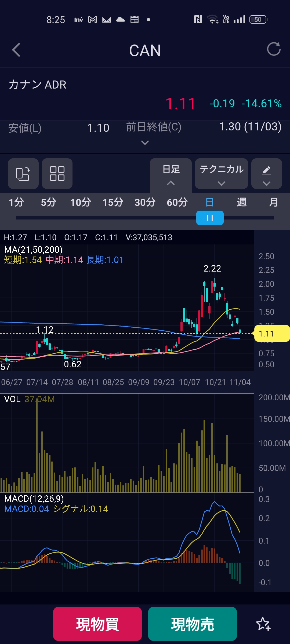
Task: Choose the 15分 timeframe tab
Action: tap(113, 202)
